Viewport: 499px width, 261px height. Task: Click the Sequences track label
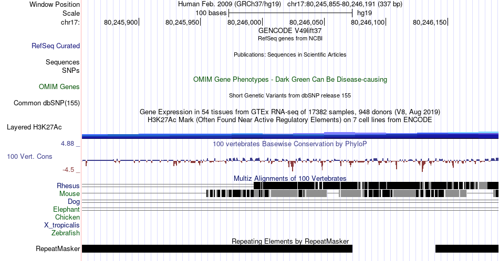coord(63,62)
